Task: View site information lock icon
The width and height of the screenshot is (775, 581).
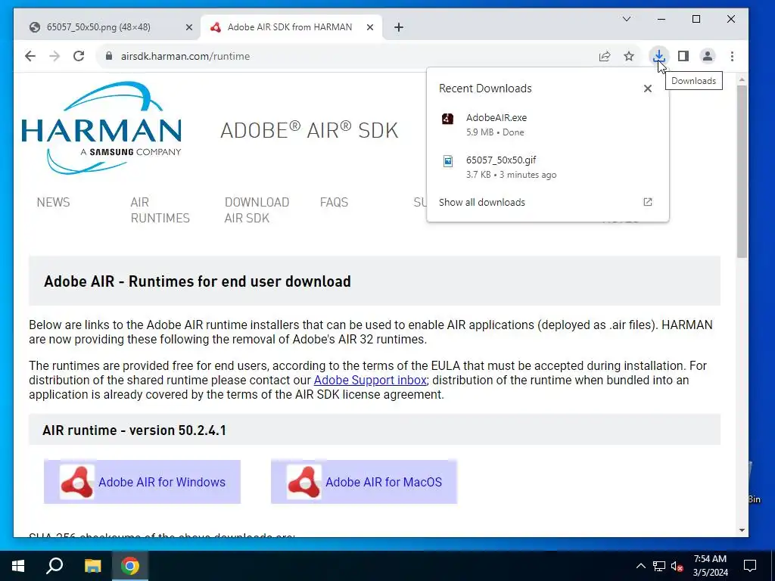Action: click(109, 56)
